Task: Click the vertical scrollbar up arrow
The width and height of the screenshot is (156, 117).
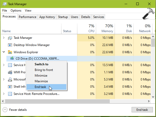Action: pyautogui.click(x=153, y=37)
